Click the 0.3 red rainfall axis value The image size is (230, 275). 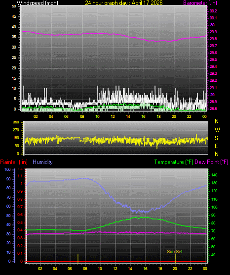coord(20,238)
